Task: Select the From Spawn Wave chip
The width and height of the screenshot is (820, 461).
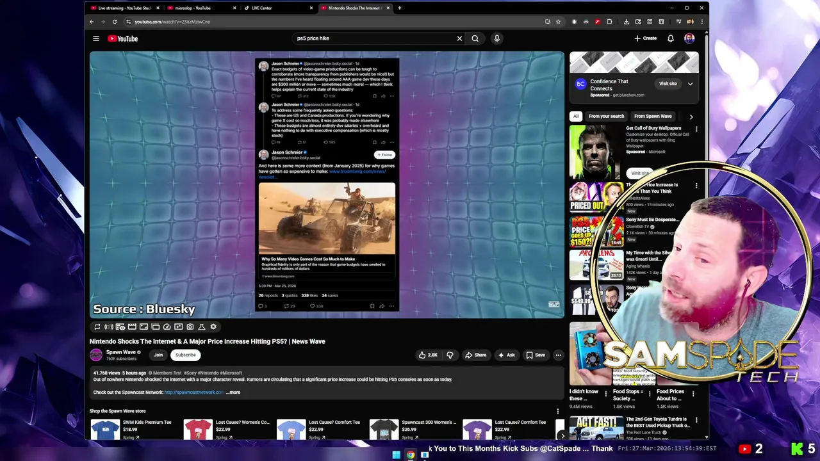Action: point(653,116)
